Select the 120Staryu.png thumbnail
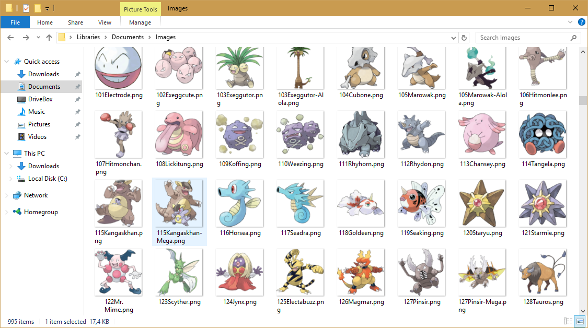Viewport: 588px width, 328px height. [x=482, y=203]
